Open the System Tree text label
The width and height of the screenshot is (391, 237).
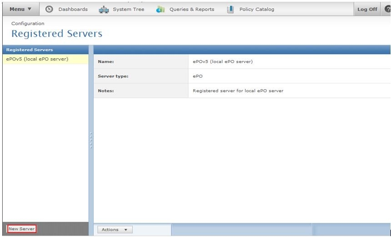[x=129, y=10]
